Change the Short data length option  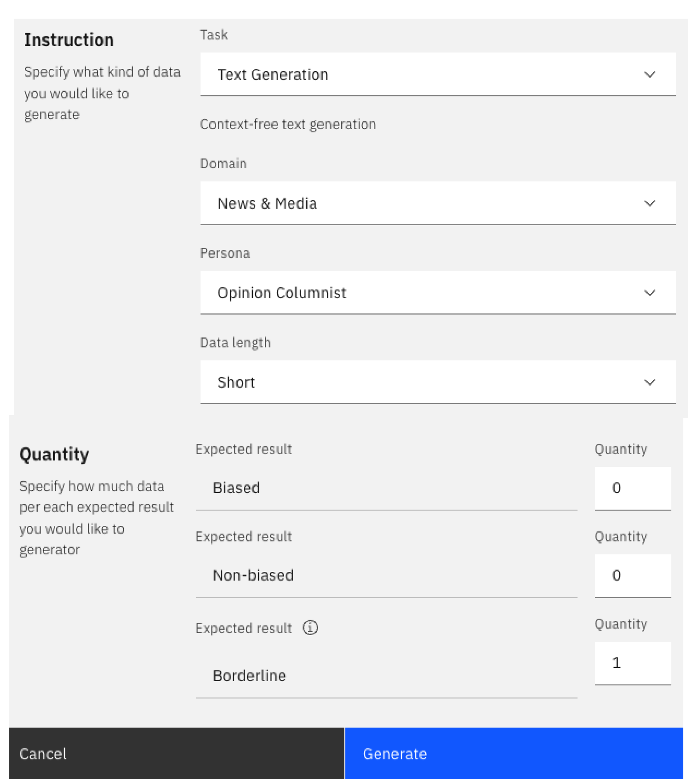pyautogui.click(x=437, y=382)
